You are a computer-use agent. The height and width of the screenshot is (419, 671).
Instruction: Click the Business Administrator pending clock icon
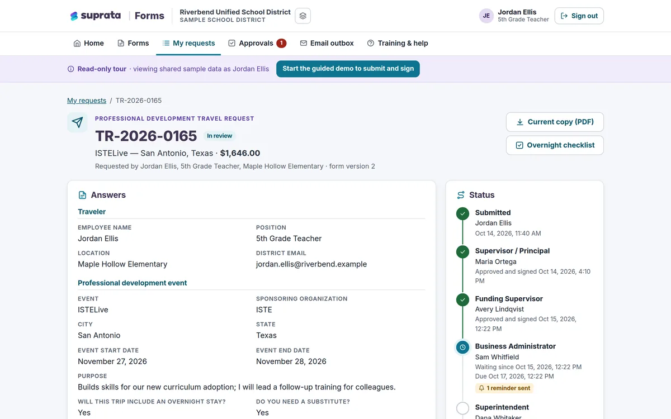462,347
